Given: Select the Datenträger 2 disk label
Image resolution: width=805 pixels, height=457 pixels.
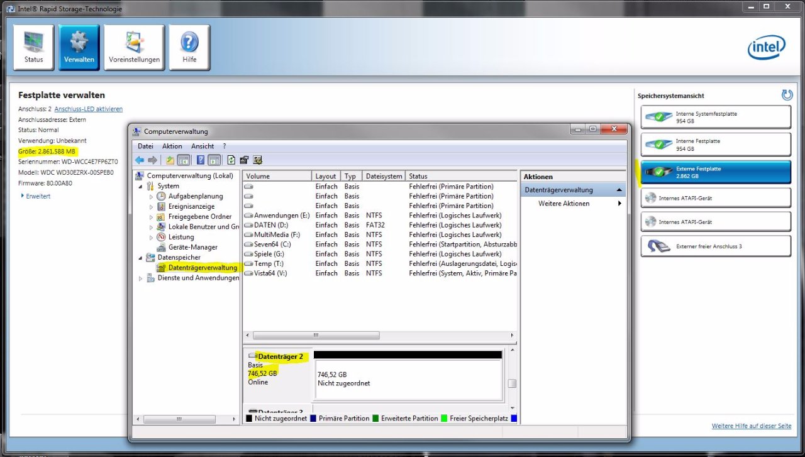Looking at the screenshot, I should pos(280,356).
